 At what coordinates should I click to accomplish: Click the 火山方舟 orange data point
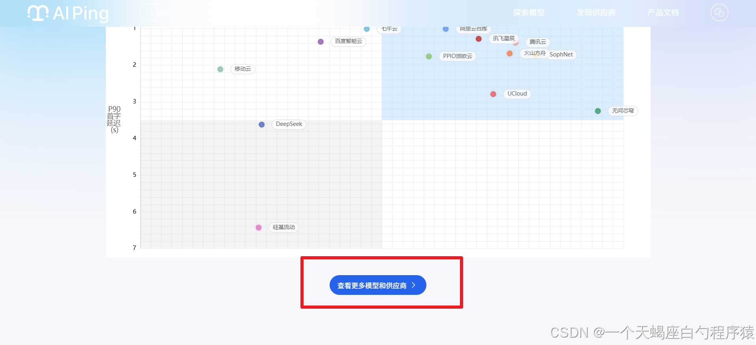510,53
